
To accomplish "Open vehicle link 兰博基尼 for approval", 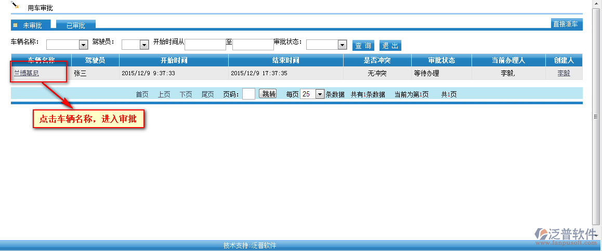I will coord(27,73).
